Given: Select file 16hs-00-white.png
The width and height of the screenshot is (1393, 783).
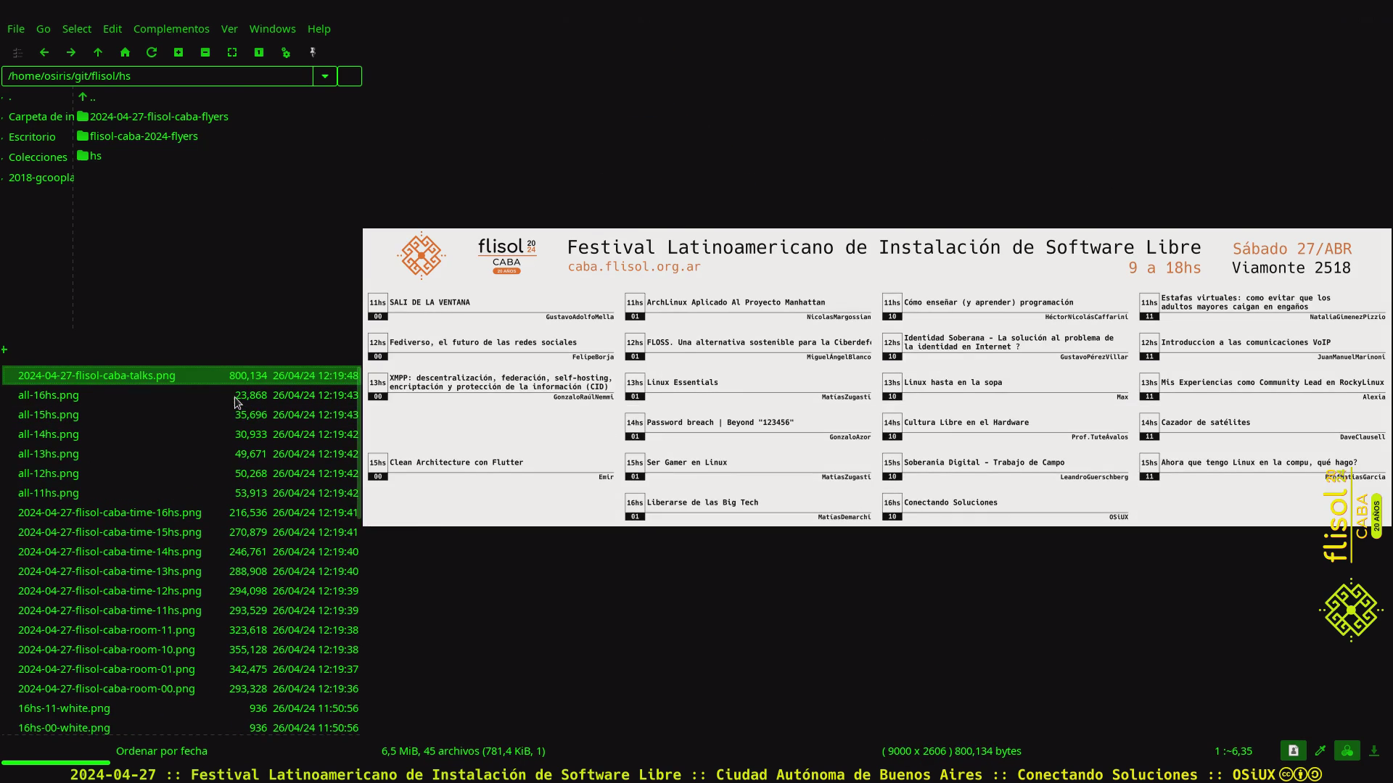Looking at the screenshot, I should (181, 728).
